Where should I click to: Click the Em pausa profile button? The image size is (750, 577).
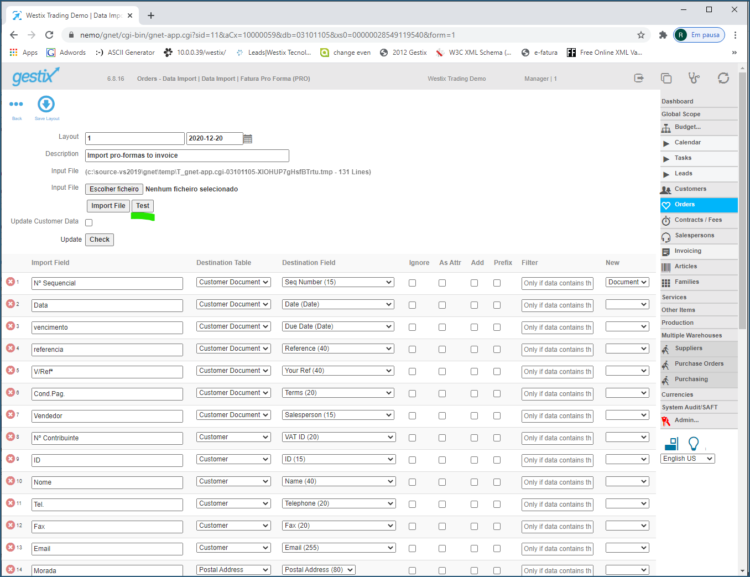coord(699,35)
